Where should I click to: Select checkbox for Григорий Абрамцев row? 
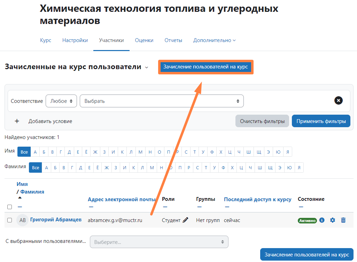click(x=10, y=220)
